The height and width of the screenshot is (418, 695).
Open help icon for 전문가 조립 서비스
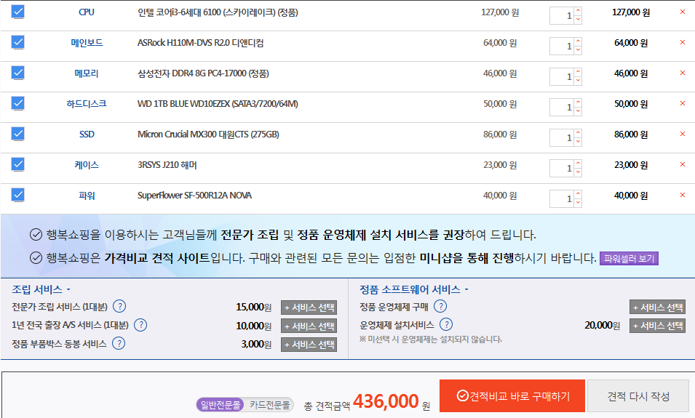[119, 306]
